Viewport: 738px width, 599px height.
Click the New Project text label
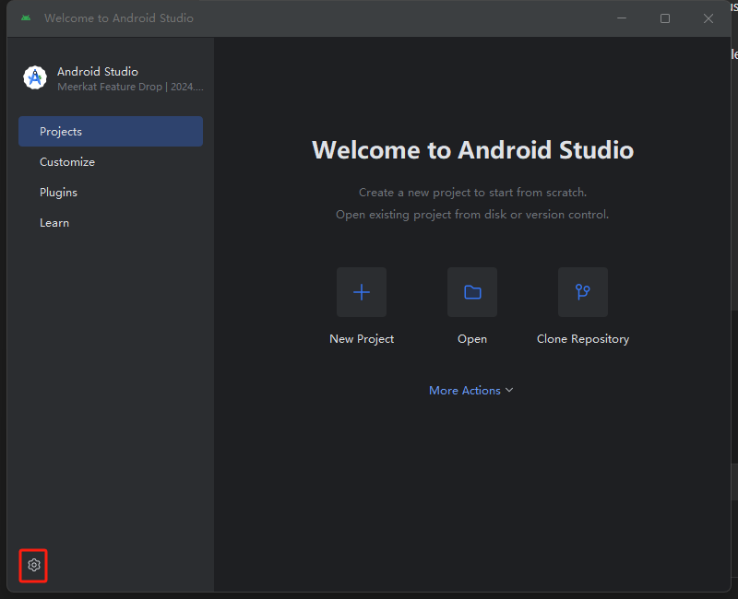click(362, 339)
